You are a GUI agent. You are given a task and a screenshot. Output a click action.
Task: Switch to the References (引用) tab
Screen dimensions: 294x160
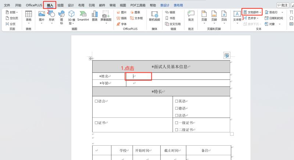click(x=92, y=5)
